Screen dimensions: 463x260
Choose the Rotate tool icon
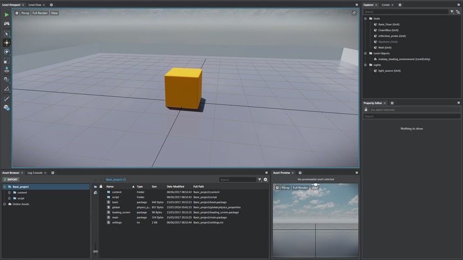tap(7, 52)
